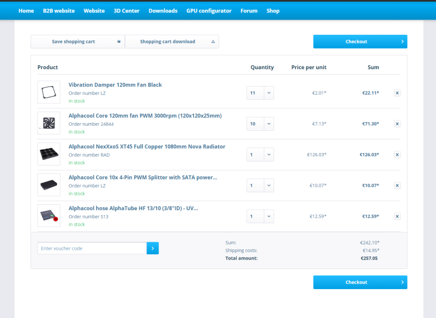The height and width of the screenshot is (318, 436).
Task: Remove AlphaTube HF 13/10 hose from cart
Action: [397, 216]
